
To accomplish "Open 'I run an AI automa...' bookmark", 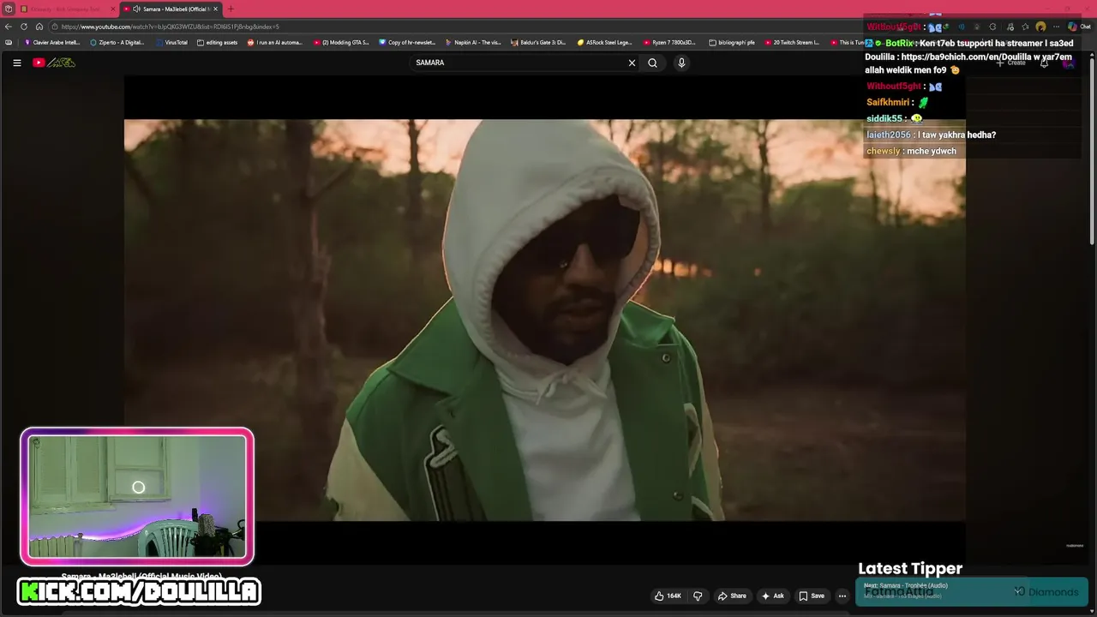I will tap(275, 42).
